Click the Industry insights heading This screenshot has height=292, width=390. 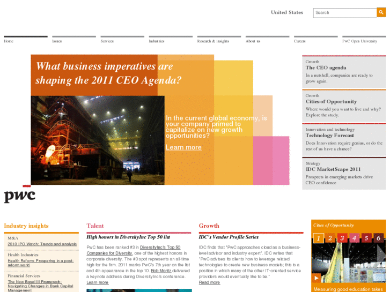pos(26,226)
